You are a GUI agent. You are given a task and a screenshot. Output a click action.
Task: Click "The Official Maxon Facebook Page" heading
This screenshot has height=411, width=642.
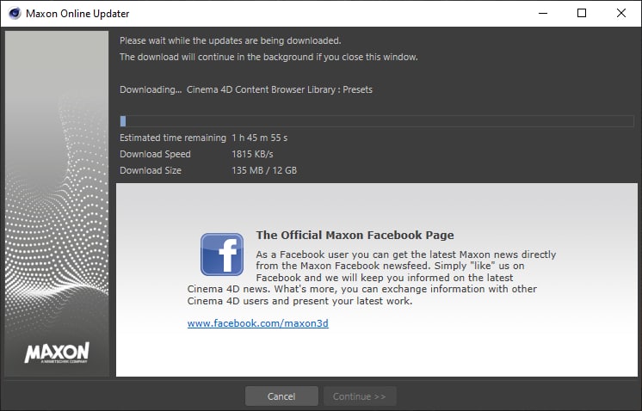(355, 235)
